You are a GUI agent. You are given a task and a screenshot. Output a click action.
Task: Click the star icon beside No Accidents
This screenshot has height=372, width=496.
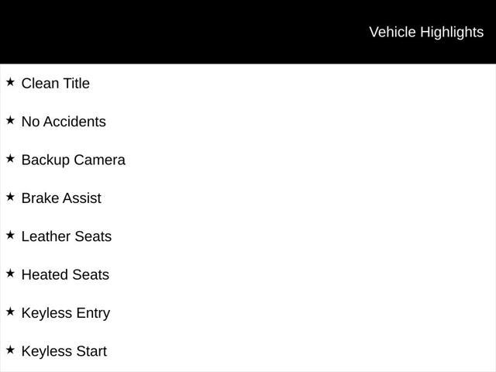coord(10,121)
